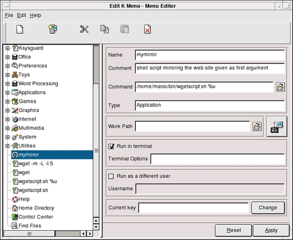
Task: Click the large application icon chooser button
Action: (277, 127)
